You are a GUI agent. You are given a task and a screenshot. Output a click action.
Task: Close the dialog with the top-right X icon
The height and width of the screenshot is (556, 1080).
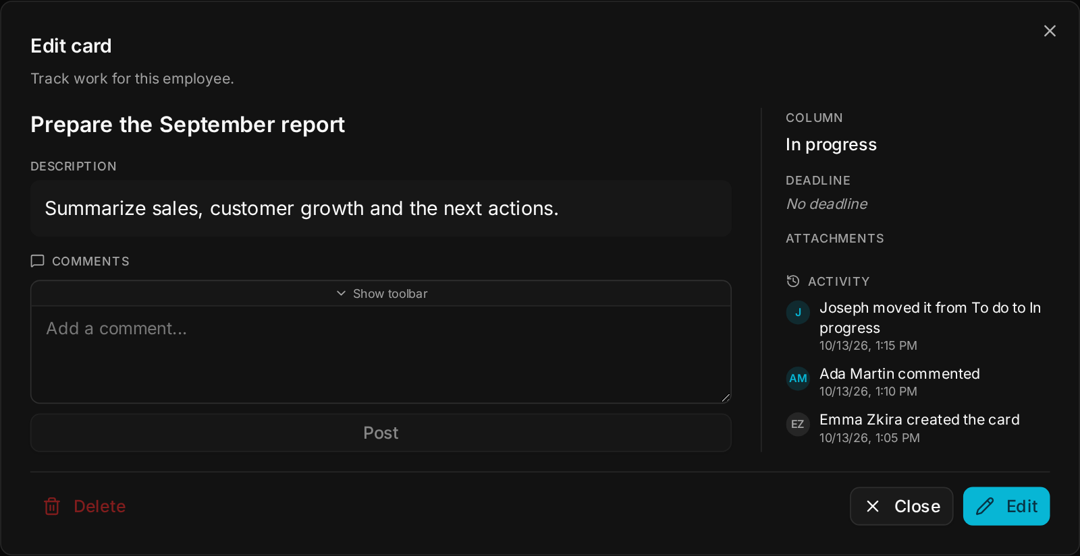[x=1050, y=31]
